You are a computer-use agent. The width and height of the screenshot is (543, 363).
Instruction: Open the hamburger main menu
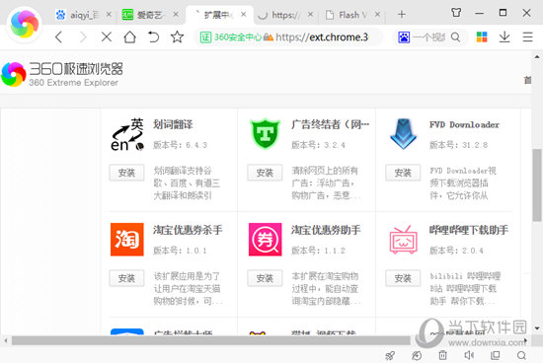(528, 36)
